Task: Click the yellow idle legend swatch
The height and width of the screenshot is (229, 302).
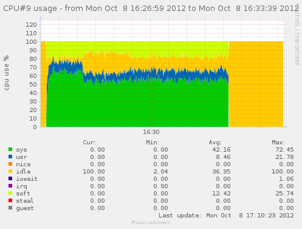Action: [x=10, y=171]
